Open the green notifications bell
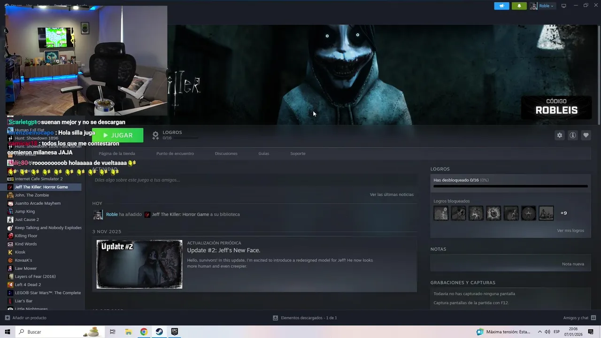601x338 pixels. (519, 6)
